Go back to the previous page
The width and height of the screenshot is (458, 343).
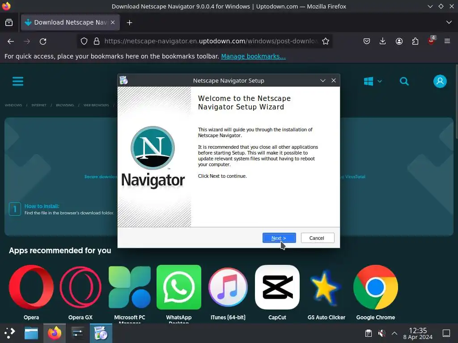click(11, 42)
